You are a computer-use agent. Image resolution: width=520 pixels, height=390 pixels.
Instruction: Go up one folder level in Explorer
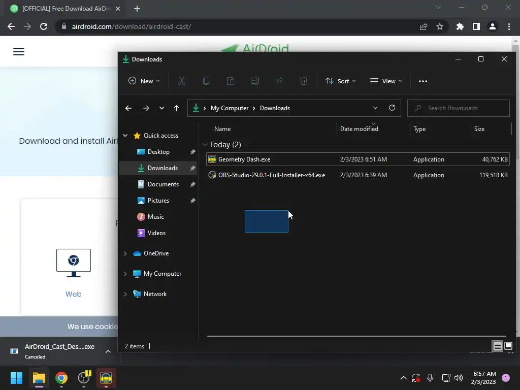[x=176, y=108]
